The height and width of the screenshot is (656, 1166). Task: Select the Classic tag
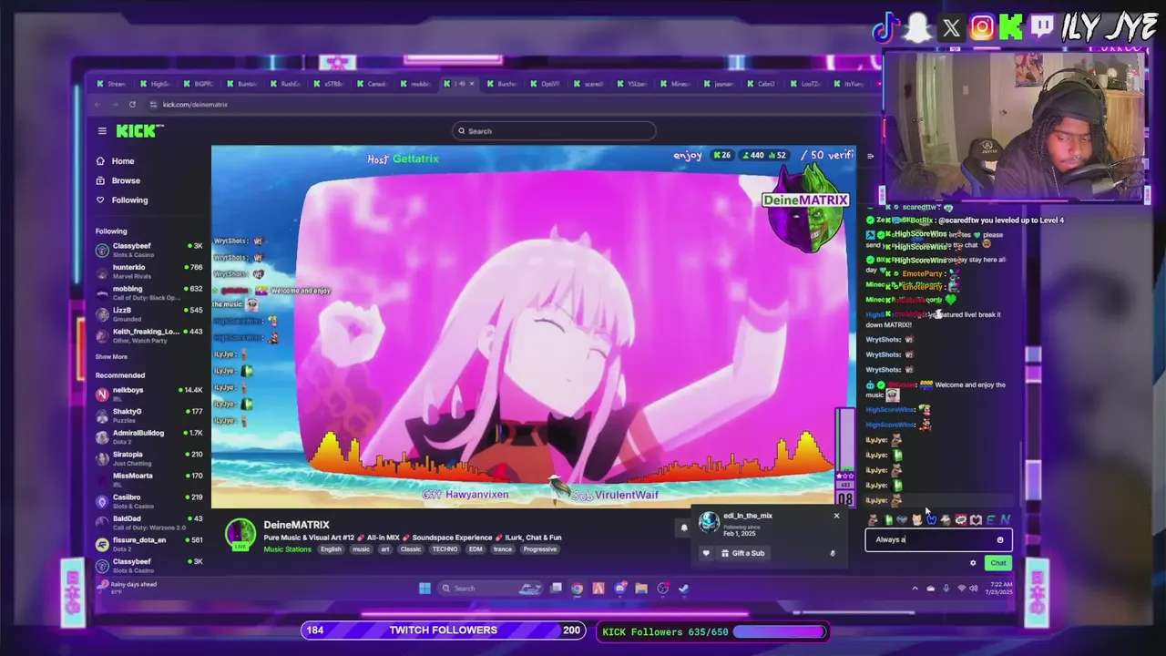click(411, 549)
